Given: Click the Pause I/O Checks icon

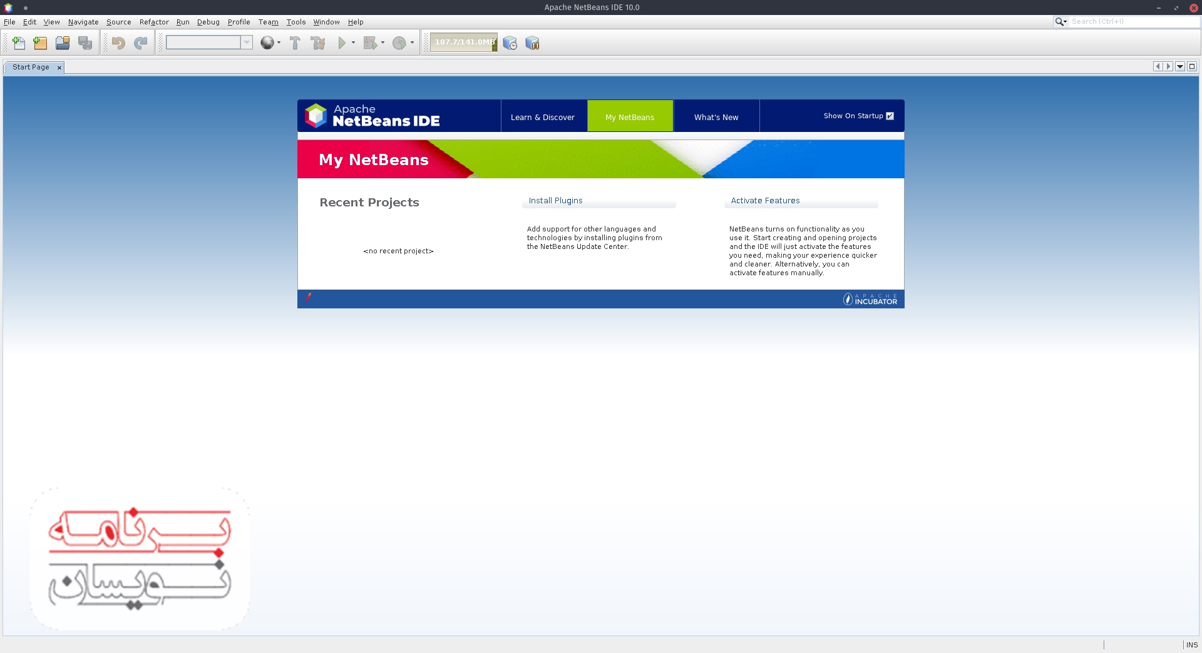Looking at the screenshot, I should pos(532,43).
